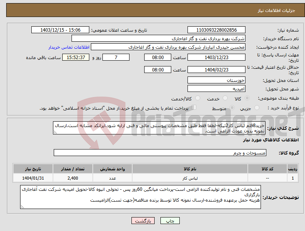Screen dimensions: 305x231
Task: Click the تعداد / مقدار column header
Action: 73,169
